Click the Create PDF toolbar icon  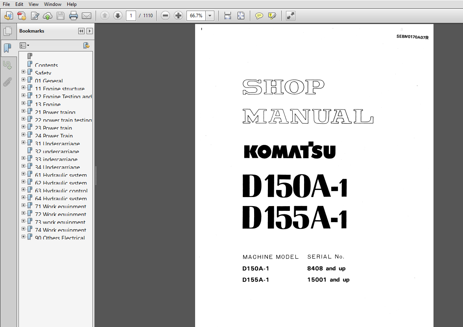[22, 16]
